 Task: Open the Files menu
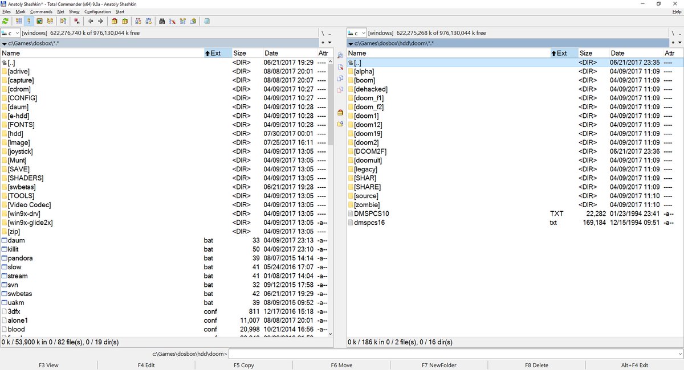coord(6,11)
